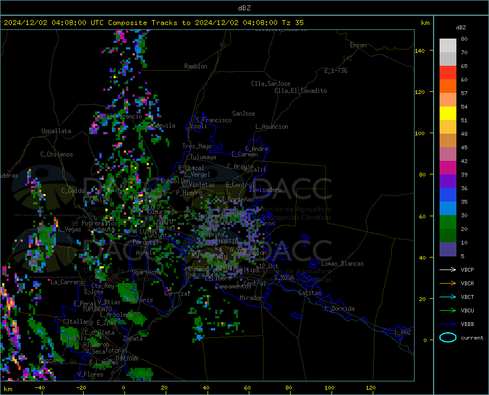Click the Anchoris map label

tap(140, 300)
